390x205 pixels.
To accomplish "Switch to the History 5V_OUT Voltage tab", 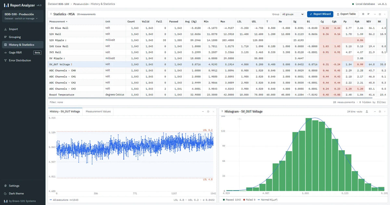I will pos(65,111).
